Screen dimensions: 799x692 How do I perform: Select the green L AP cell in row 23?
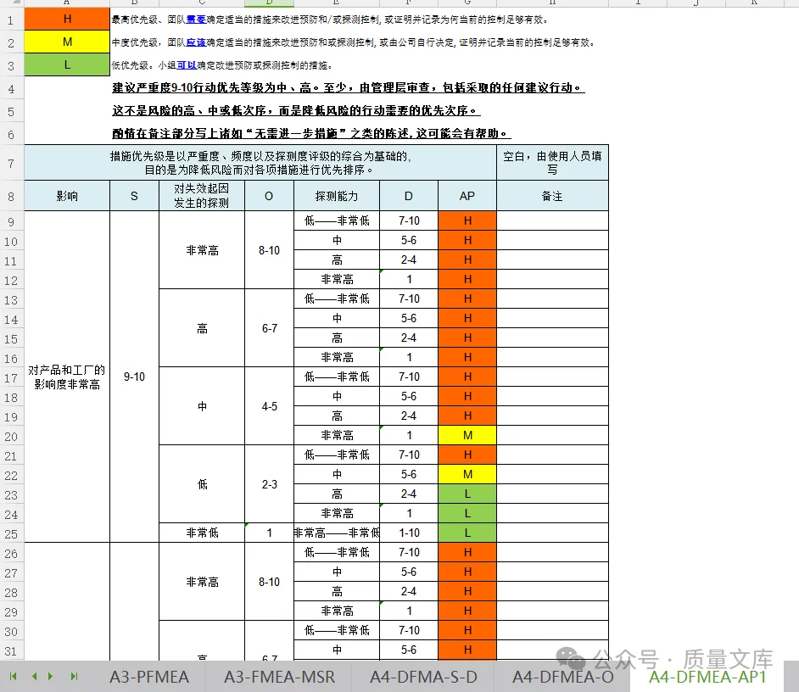point(467,494)
